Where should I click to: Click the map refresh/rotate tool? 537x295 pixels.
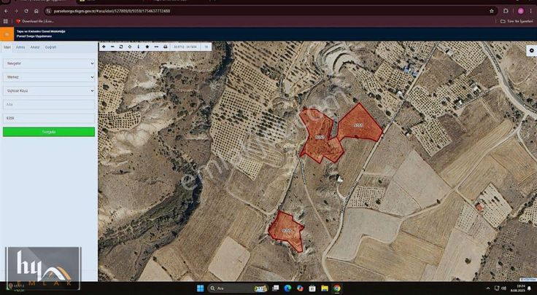pyautogui.click(x=121, y=47)
